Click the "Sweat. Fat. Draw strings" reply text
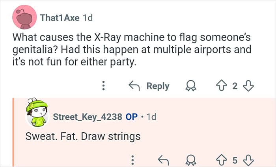This screenshot has width=276, height=167. [x=83, y=137]
